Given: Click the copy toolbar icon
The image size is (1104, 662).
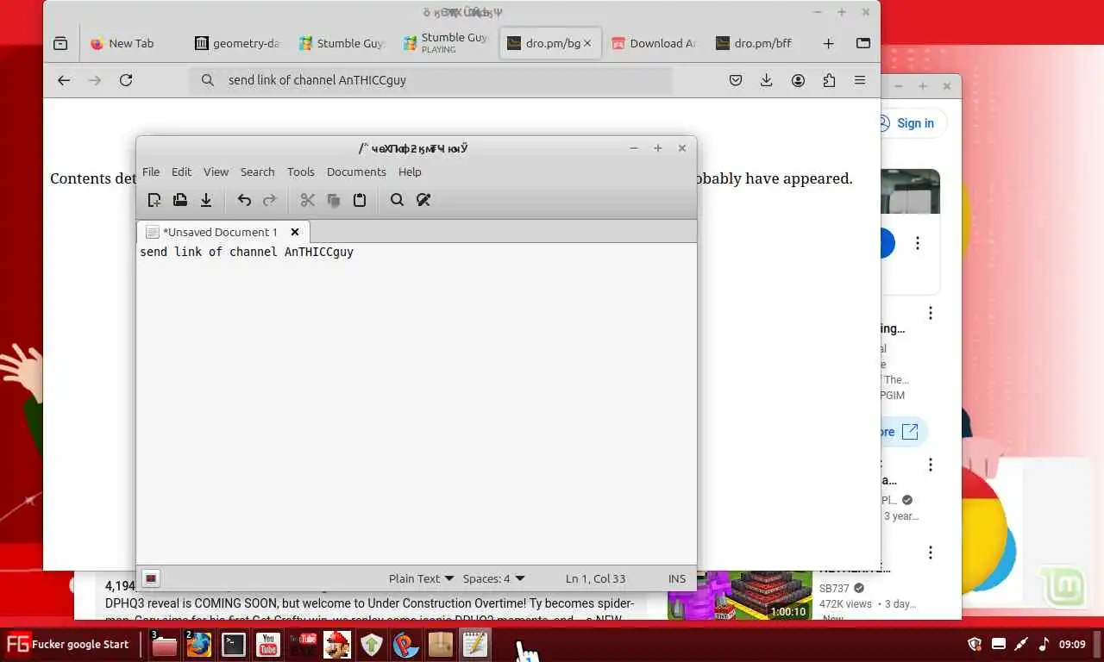Looking at the screenshot, I should [x=334, y=200].
